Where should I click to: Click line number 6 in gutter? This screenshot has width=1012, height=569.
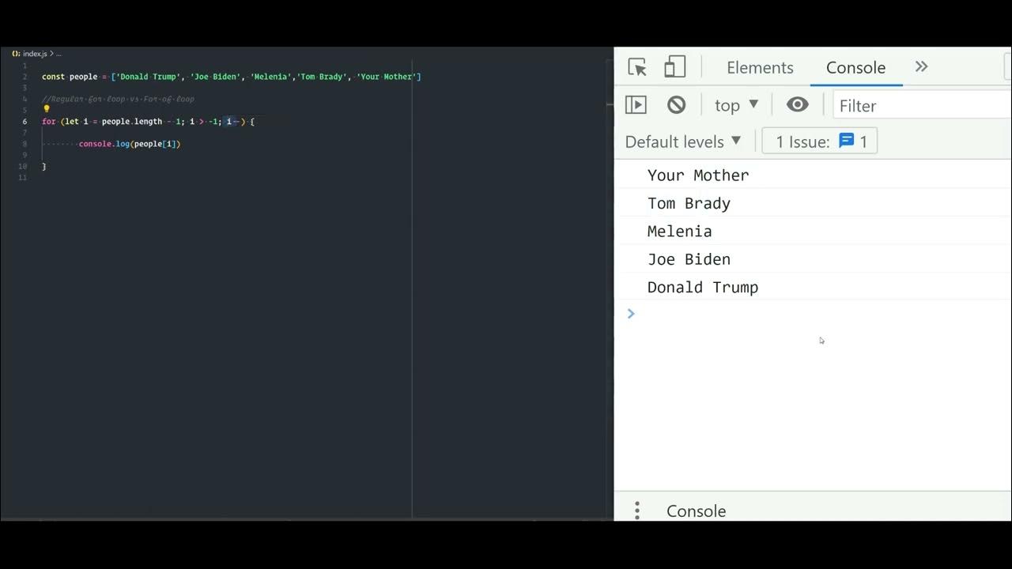pyautogui.click(x=25, y=122)
